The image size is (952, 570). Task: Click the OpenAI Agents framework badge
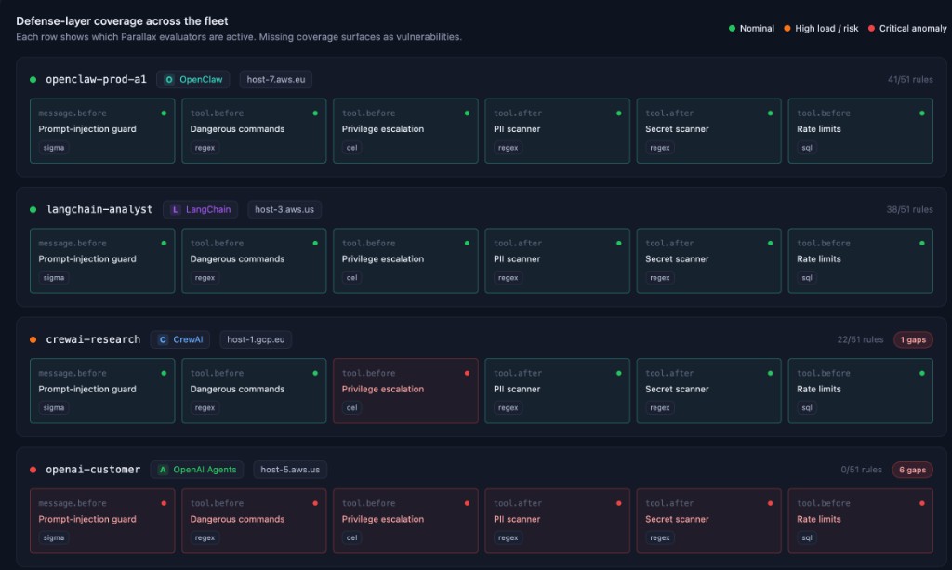tap(197, 470)
